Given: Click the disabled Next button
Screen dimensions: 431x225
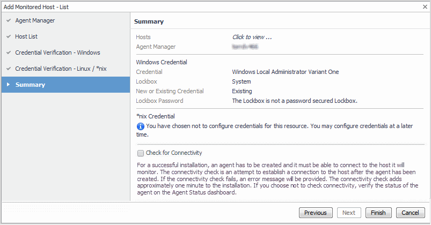Looking at the screenshot, I should click(349, 213).
